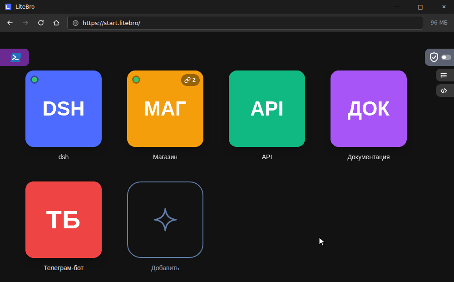Image resolution: width=454 pixels, height=282 pixels.
Task: Open the code view side button
Action: pyautogui.click(x=445, y=91)
